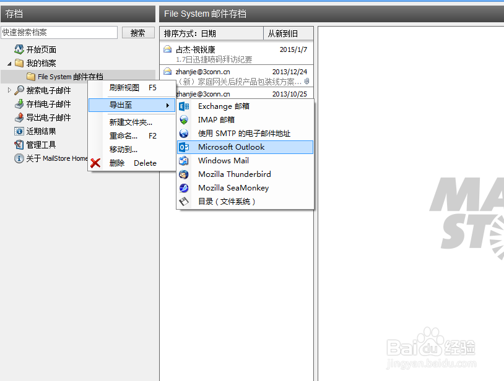Image resolution: width=504 pixels, height=381 pixels.
Task: Export to Windows Mail
Action: click(245, 160)
